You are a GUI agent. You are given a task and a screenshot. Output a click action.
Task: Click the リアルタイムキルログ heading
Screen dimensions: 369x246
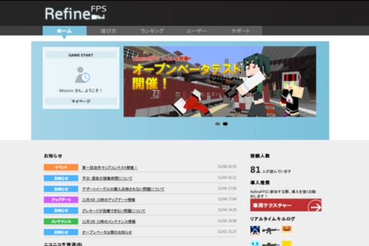[x=272, y=219]
